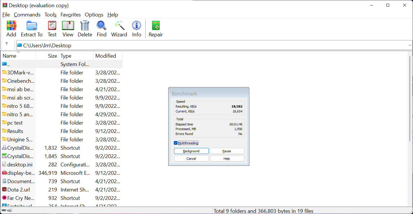Image resolution: width=413 pixels, height=214 pixels.
Task: Open the File menu
Action: [x=6, y=15]
